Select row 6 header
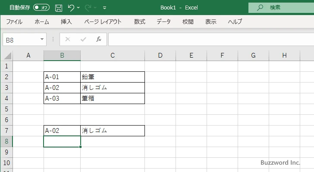The width and height of the screenshot is (314, 172). pos(6,120)
